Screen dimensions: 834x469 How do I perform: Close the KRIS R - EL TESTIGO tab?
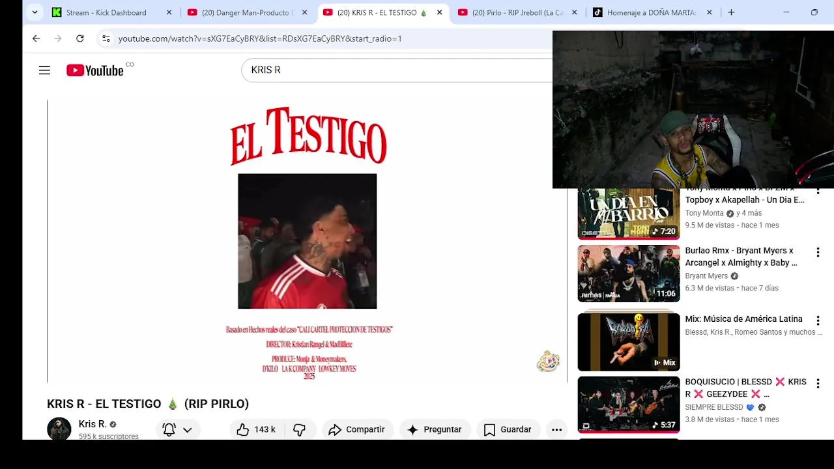[439, 12]
